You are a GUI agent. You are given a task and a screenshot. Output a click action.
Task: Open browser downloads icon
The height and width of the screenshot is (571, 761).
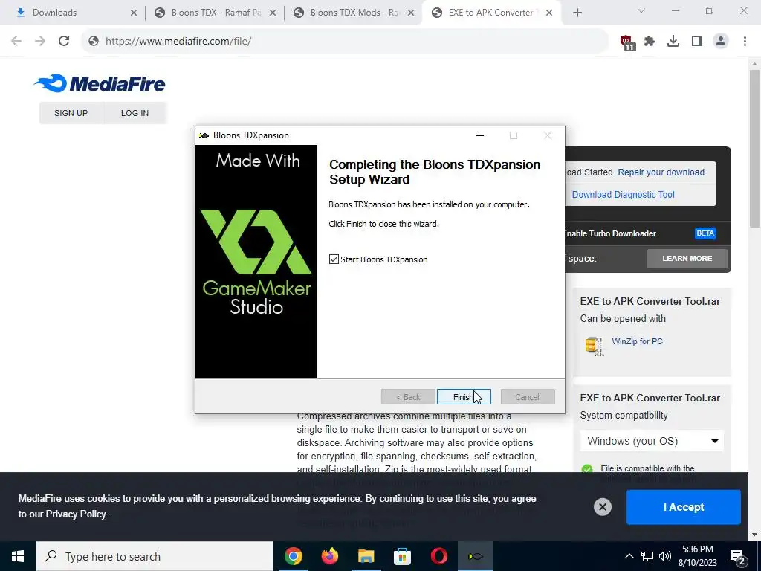(x=673, y=42)
